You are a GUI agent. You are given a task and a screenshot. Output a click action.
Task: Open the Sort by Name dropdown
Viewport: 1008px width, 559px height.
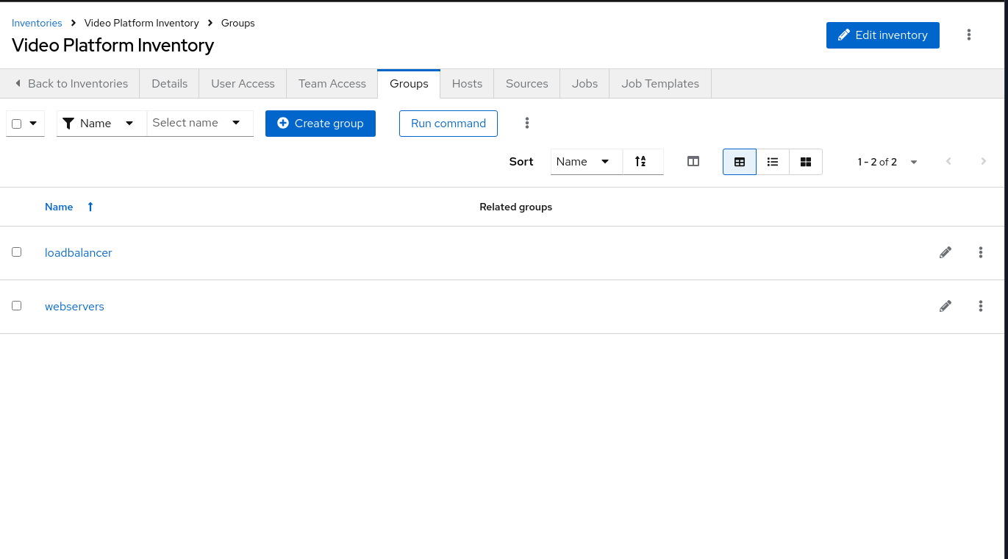pyautogui.click(x=586, y=161)
